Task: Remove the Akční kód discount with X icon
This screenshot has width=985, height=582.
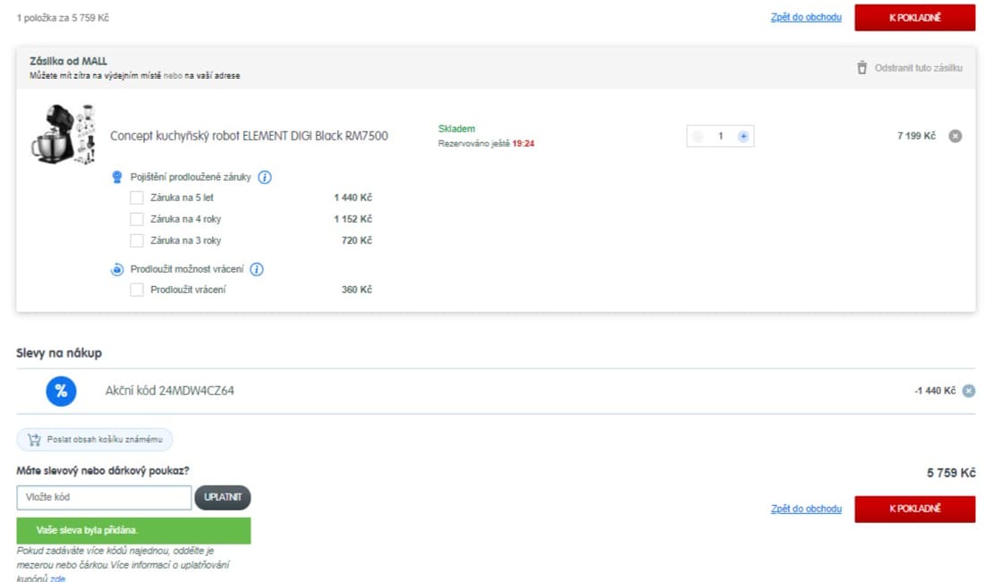Action: [969, 392]
